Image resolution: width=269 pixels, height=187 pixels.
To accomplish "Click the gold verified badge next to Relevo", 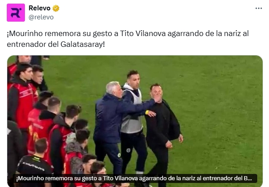I will pyautogui.click(x=56, y=8).
